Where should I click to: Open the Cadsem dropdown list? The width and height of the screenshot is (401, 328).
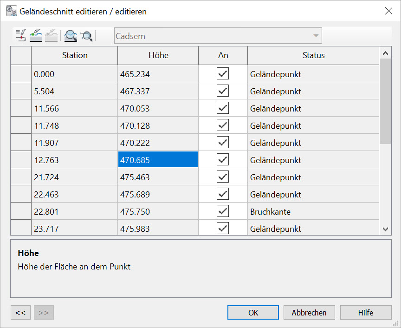pos(316,36)
